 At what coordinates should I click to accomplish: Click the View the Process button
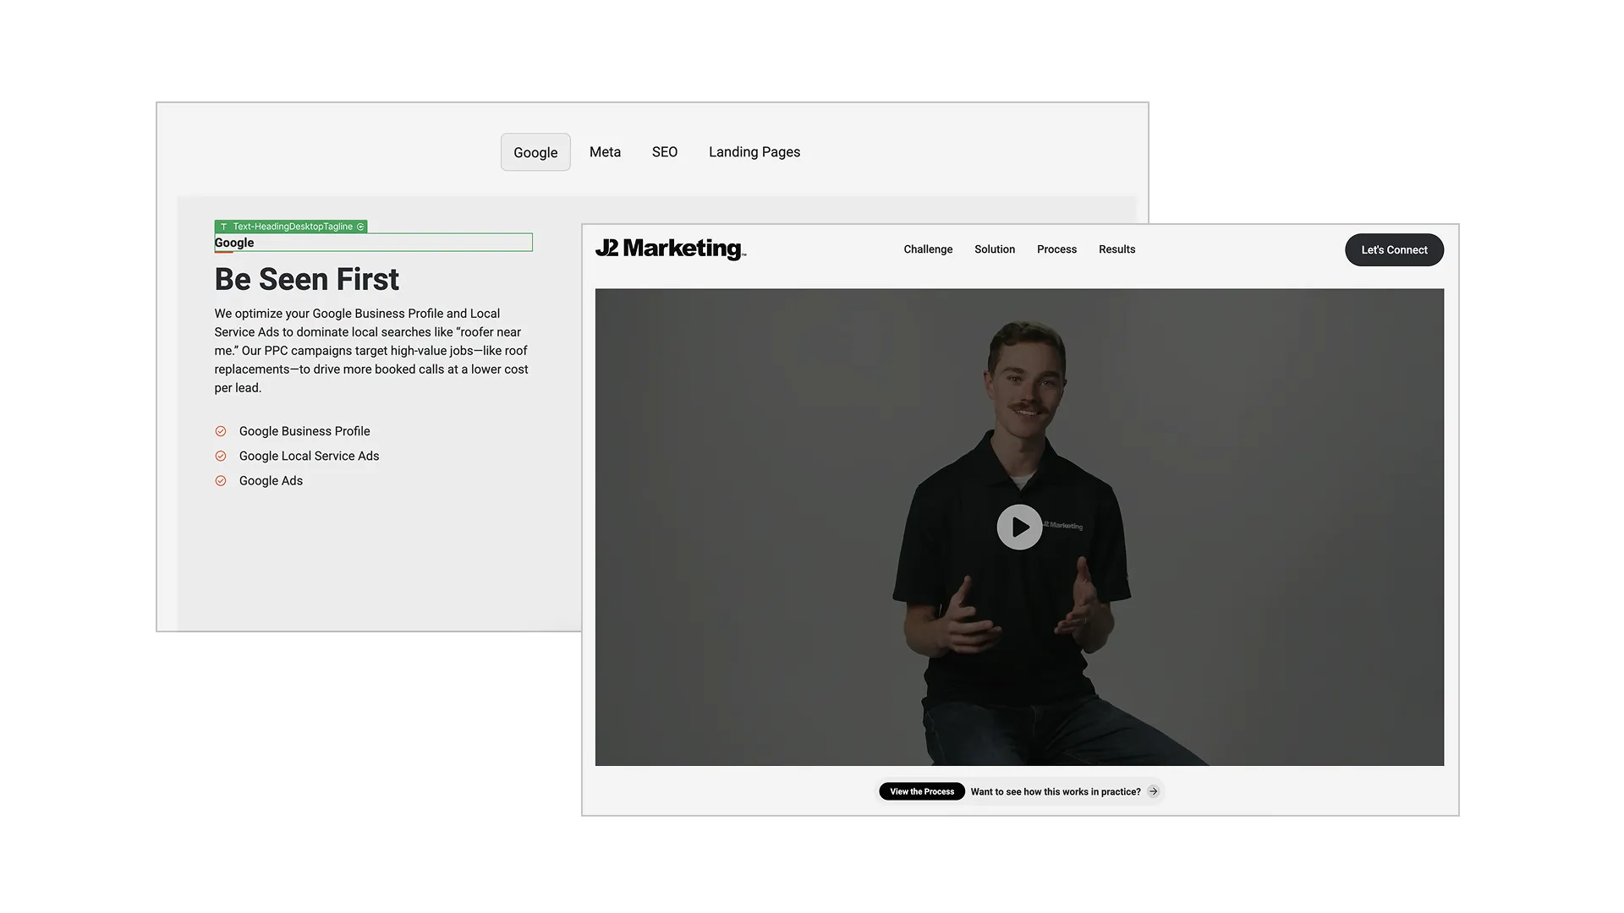click(x=921, y=791)
